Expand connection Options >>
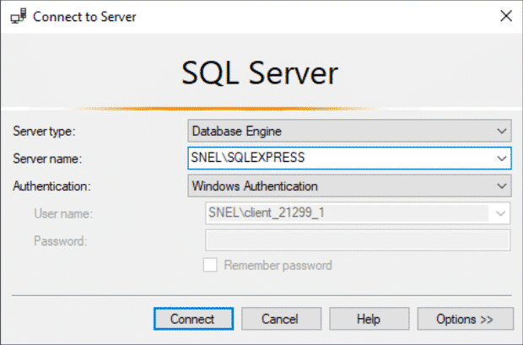The height and width of the screenshot is (345, 523). [x=466, y=319]
